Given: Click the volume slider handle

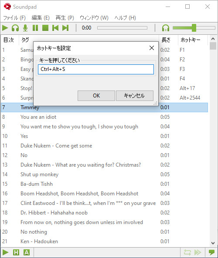Looking at the screenshot, I should (194, 28).
